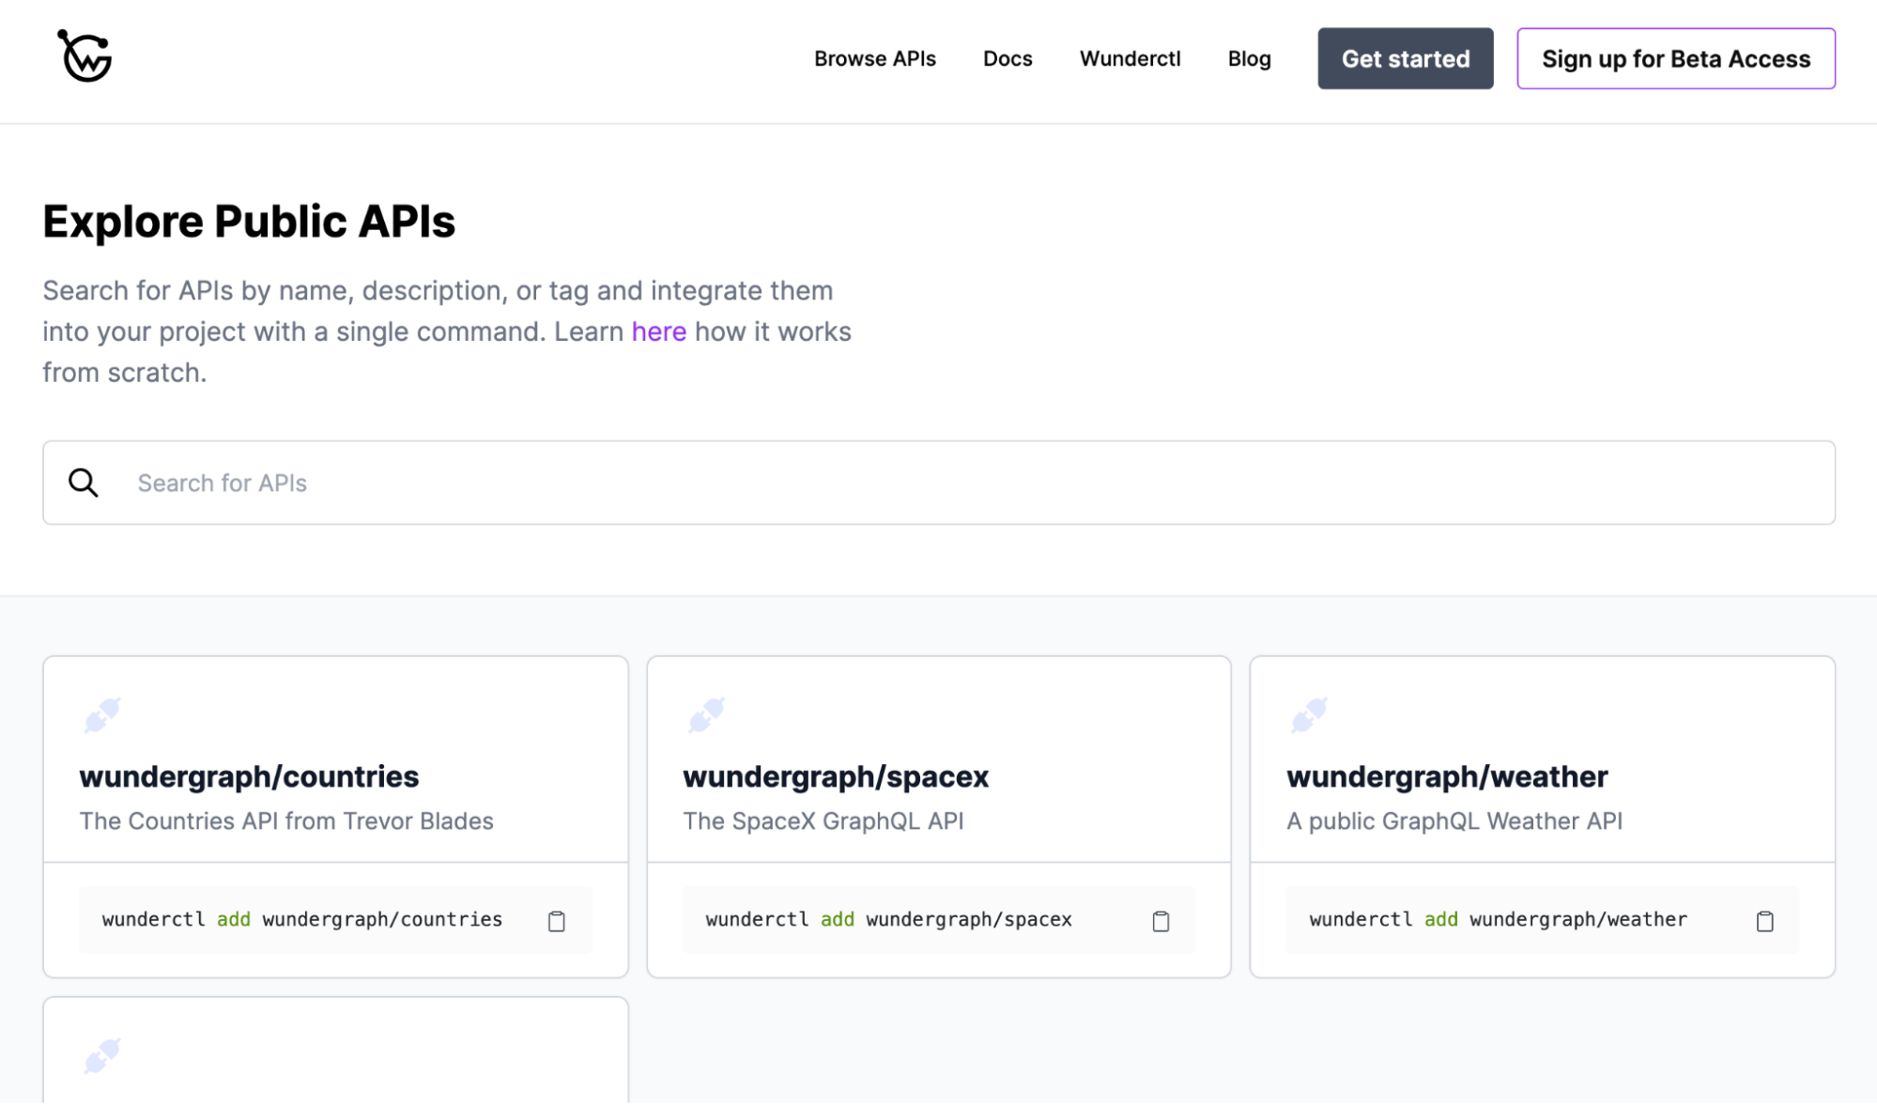Open the wundergraph/spacex card title
Viewport: 1877px width, 1104px height.
click(x=836, y=776)
